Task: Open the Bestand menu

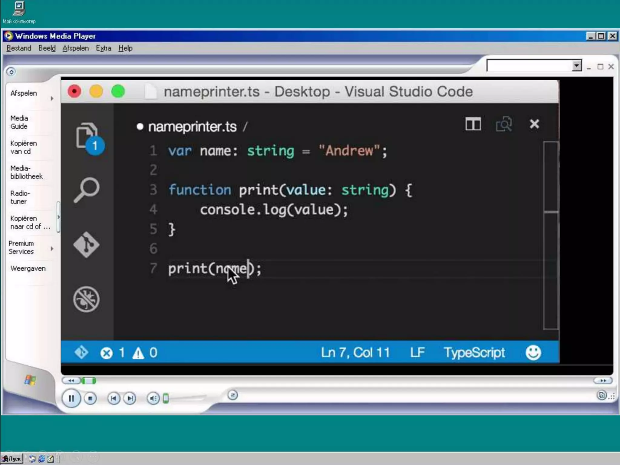Action: [19, 48]
